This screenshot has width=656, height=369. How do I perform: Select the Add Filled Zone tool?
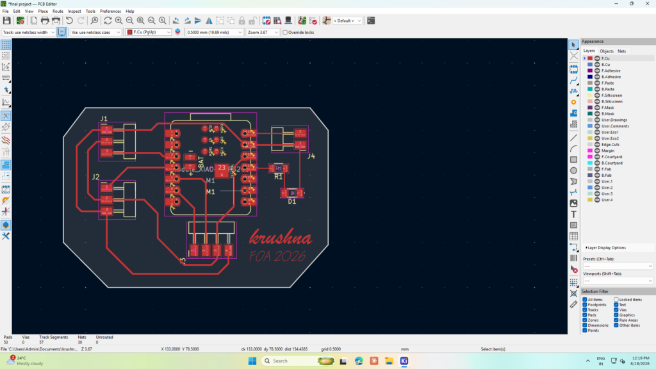(573, 113)
